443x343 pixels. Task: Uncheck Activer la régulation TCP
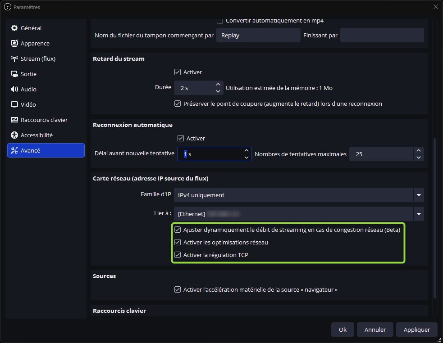click(x=178, y=255)
